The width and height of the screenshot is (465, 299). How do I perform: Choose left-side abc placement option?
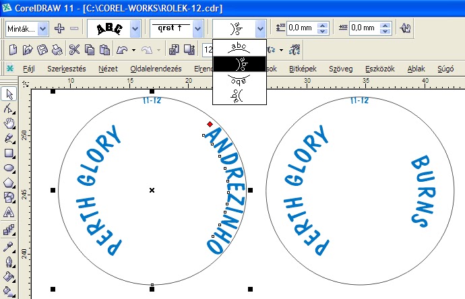pyautogui.click(x=239, y=96)
